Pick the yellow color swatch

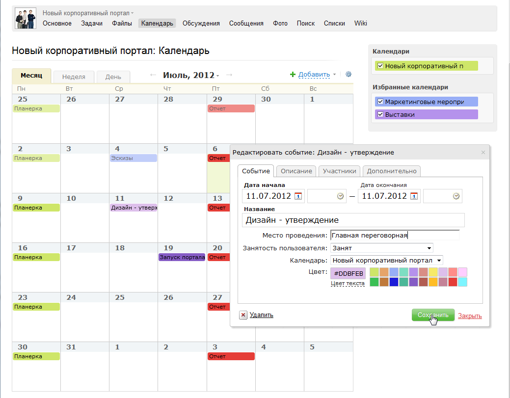pos(433,272)
